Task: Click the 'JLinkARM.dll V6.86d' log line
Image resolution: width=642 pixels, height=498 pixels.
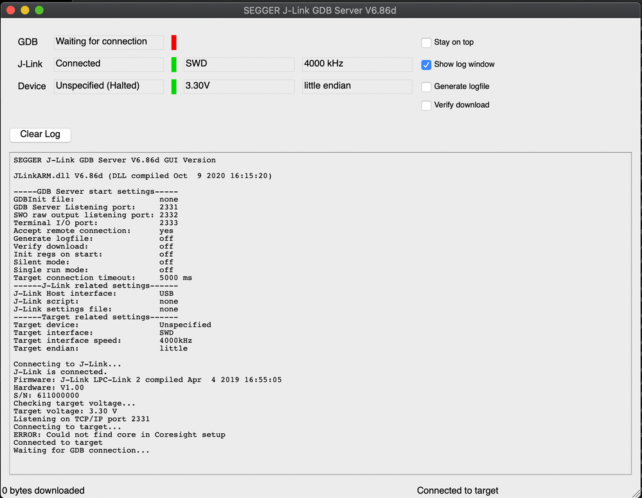Action: 143,176
